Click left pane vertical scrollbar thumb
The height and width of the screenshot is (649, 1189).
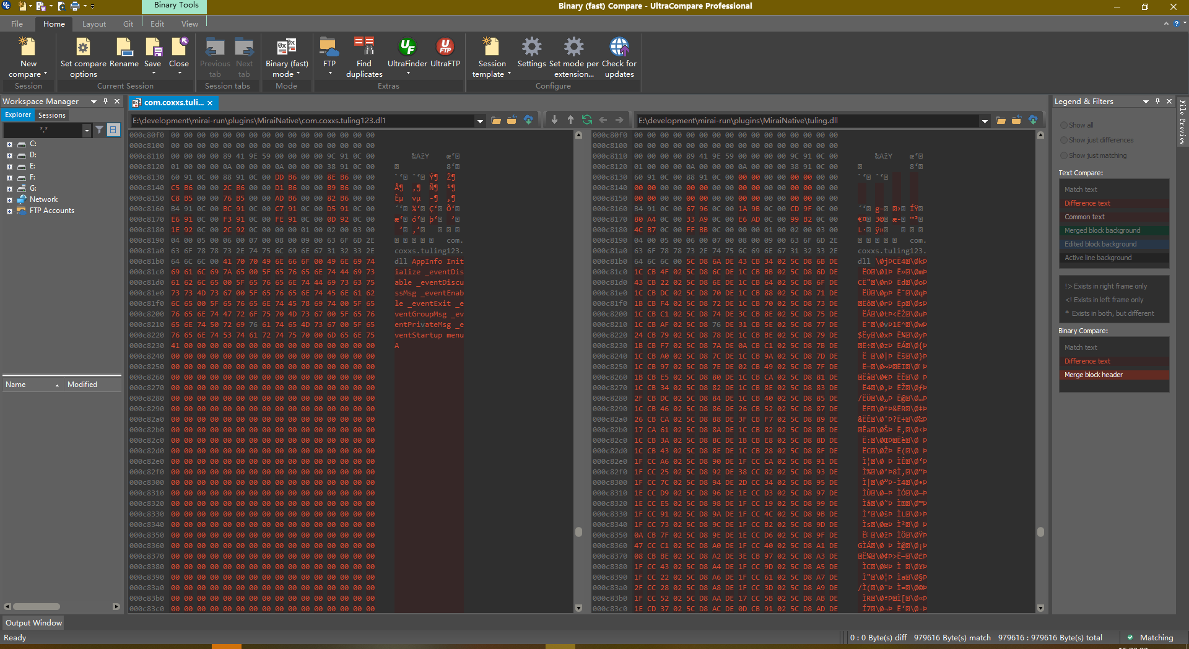pos(578,532)
